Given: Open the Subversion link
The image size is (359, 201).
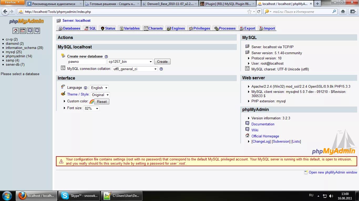Looking at the screenshot, I should (x=281, y=141).
